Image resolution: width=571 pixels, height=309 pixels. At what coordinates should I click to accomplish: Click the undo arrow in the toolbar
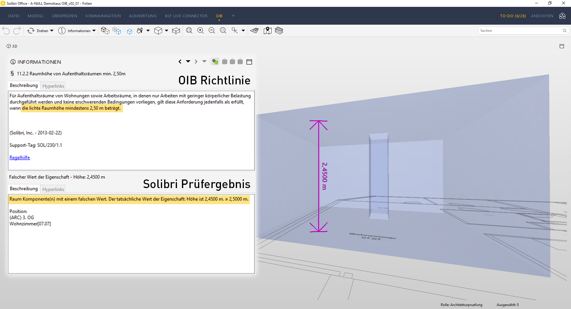(6, 31)
